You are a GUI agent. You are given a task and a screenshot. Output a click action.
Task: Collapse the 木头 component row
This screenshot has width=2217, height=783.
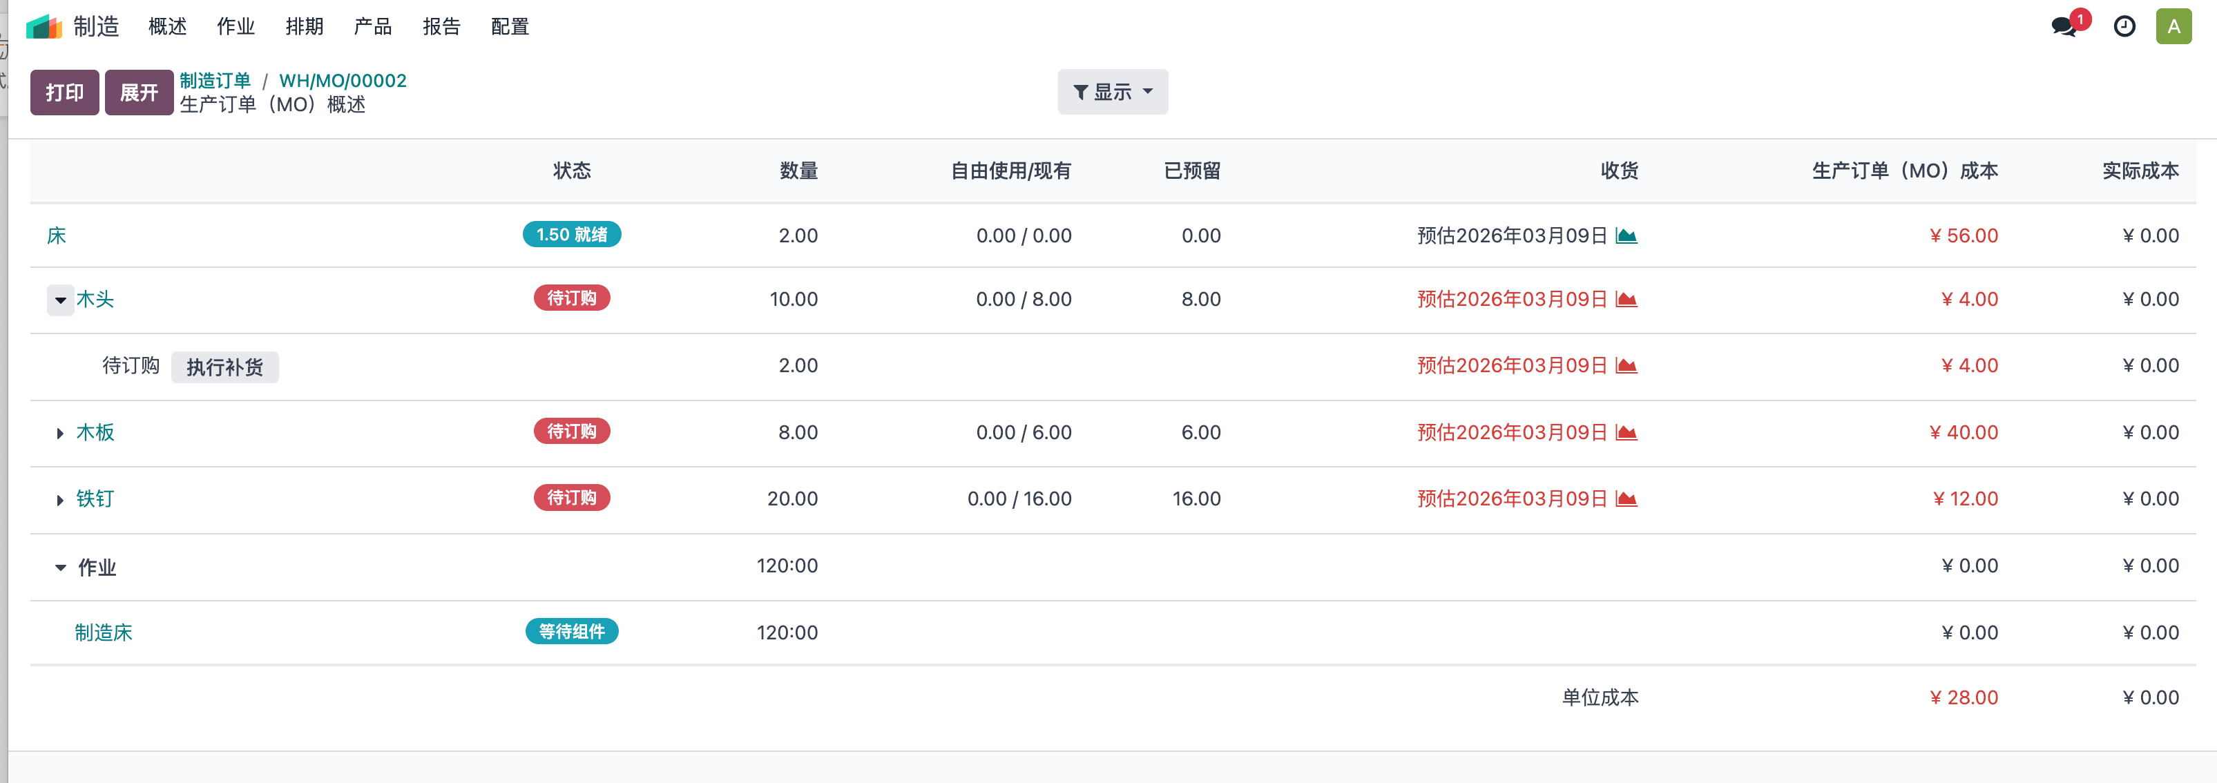point(60,300)
